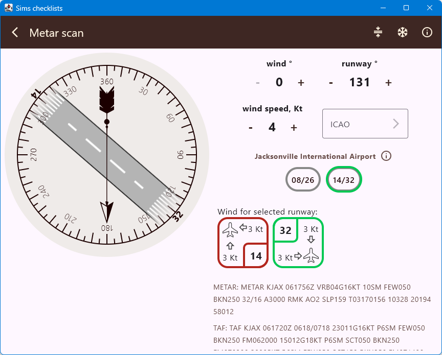The width and height of the screenshot is (442, 355).
Task: Increase wind speed with plus
Action: coord(294,128)
